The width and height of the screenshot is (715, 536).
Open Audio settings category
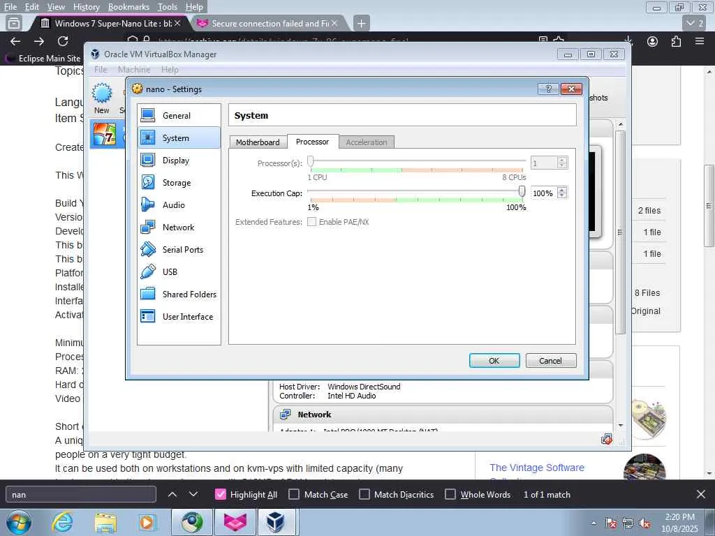coord(179,204)
